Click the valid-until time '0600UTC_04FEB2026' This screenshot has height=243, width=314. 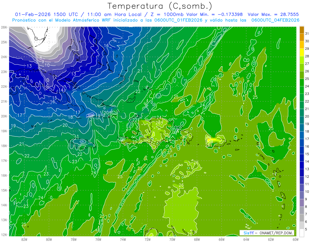pyautogui.click(x=276, y=20)
